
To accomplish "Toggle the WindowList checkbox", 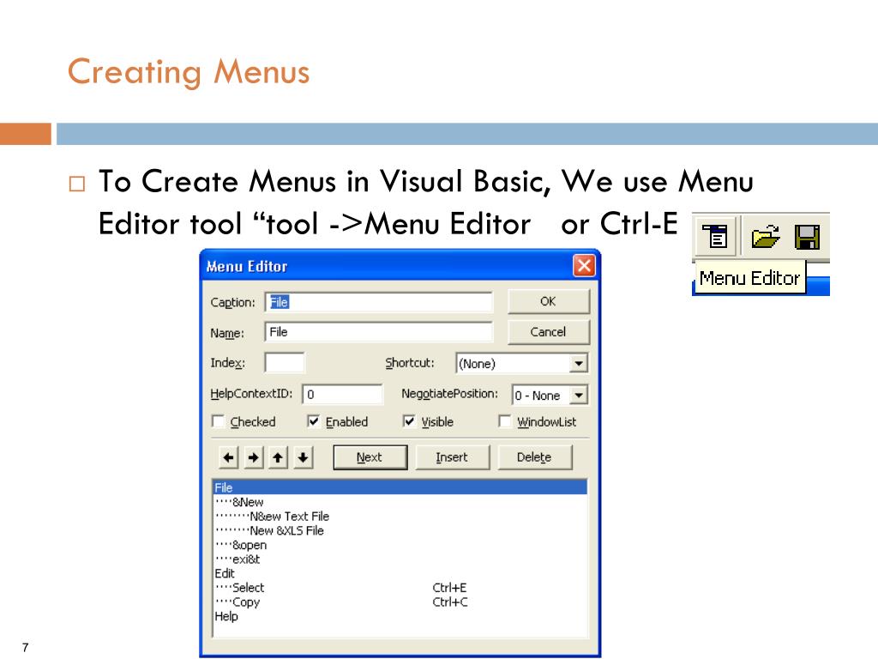I will 505,421.
